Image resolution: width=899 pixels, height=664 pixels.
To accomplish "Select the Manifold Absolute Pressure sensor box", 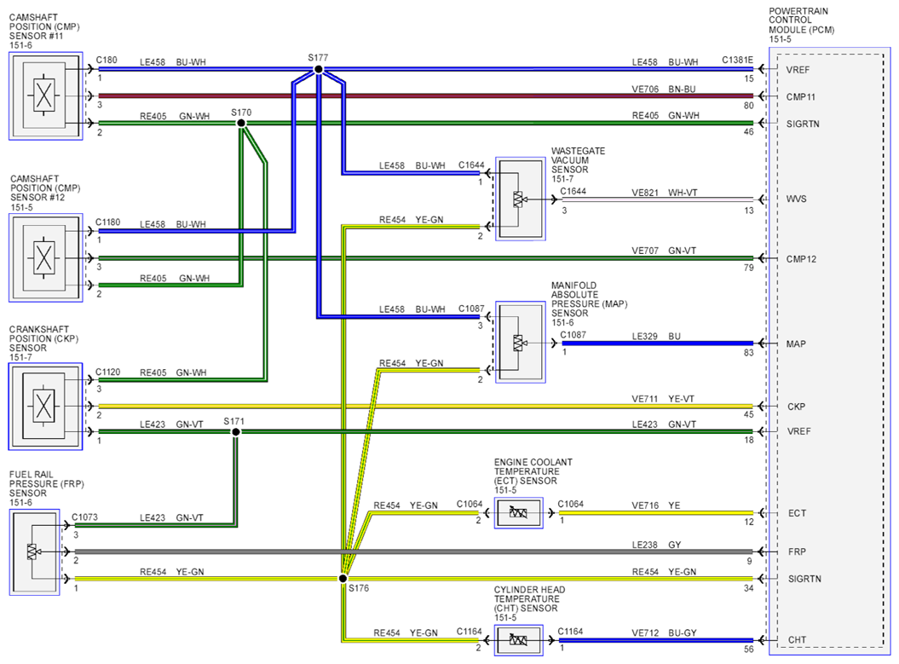I will (520, 343).
